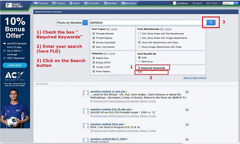
Task: Open thread link under 11 min ago result
Action: [124, 101]
